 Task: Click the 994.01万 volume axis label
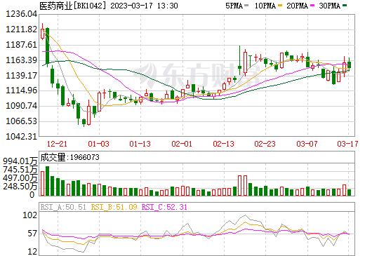[20, 161]
